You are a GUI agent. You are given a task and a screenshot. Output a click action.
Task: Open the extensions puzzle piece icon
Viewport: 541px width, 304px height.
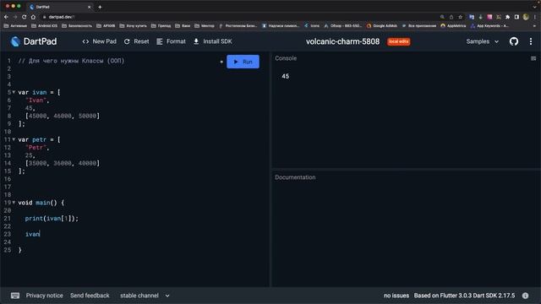pyautogui.click(x=507, y=17)
